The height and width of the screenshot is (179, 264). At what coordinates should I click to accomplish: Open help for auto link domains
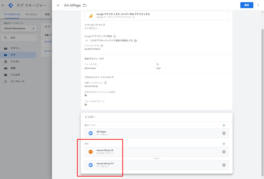coord(106,83)
